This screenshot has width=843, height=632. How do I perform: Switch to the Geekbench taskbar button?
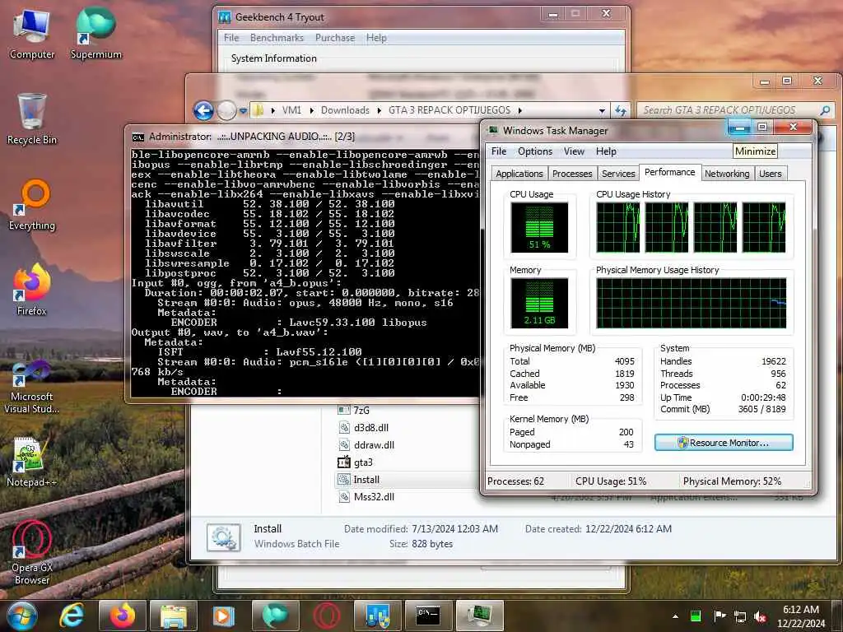point(377,616)
